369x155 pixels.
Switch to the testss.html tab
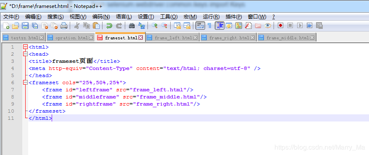24,38
